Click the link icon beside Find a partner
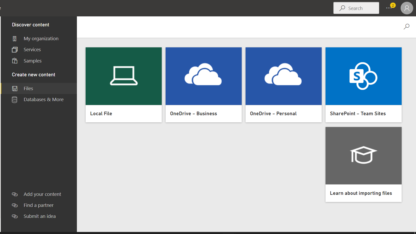This screenshot has width=416, height=234. [15, 205]
